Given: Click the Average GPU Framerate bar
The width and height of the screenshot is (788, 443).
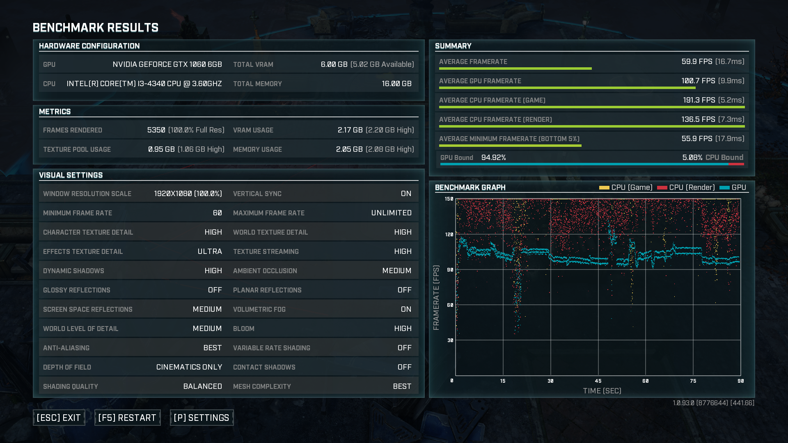Looking at the screenshot, I should pos(567,88).
